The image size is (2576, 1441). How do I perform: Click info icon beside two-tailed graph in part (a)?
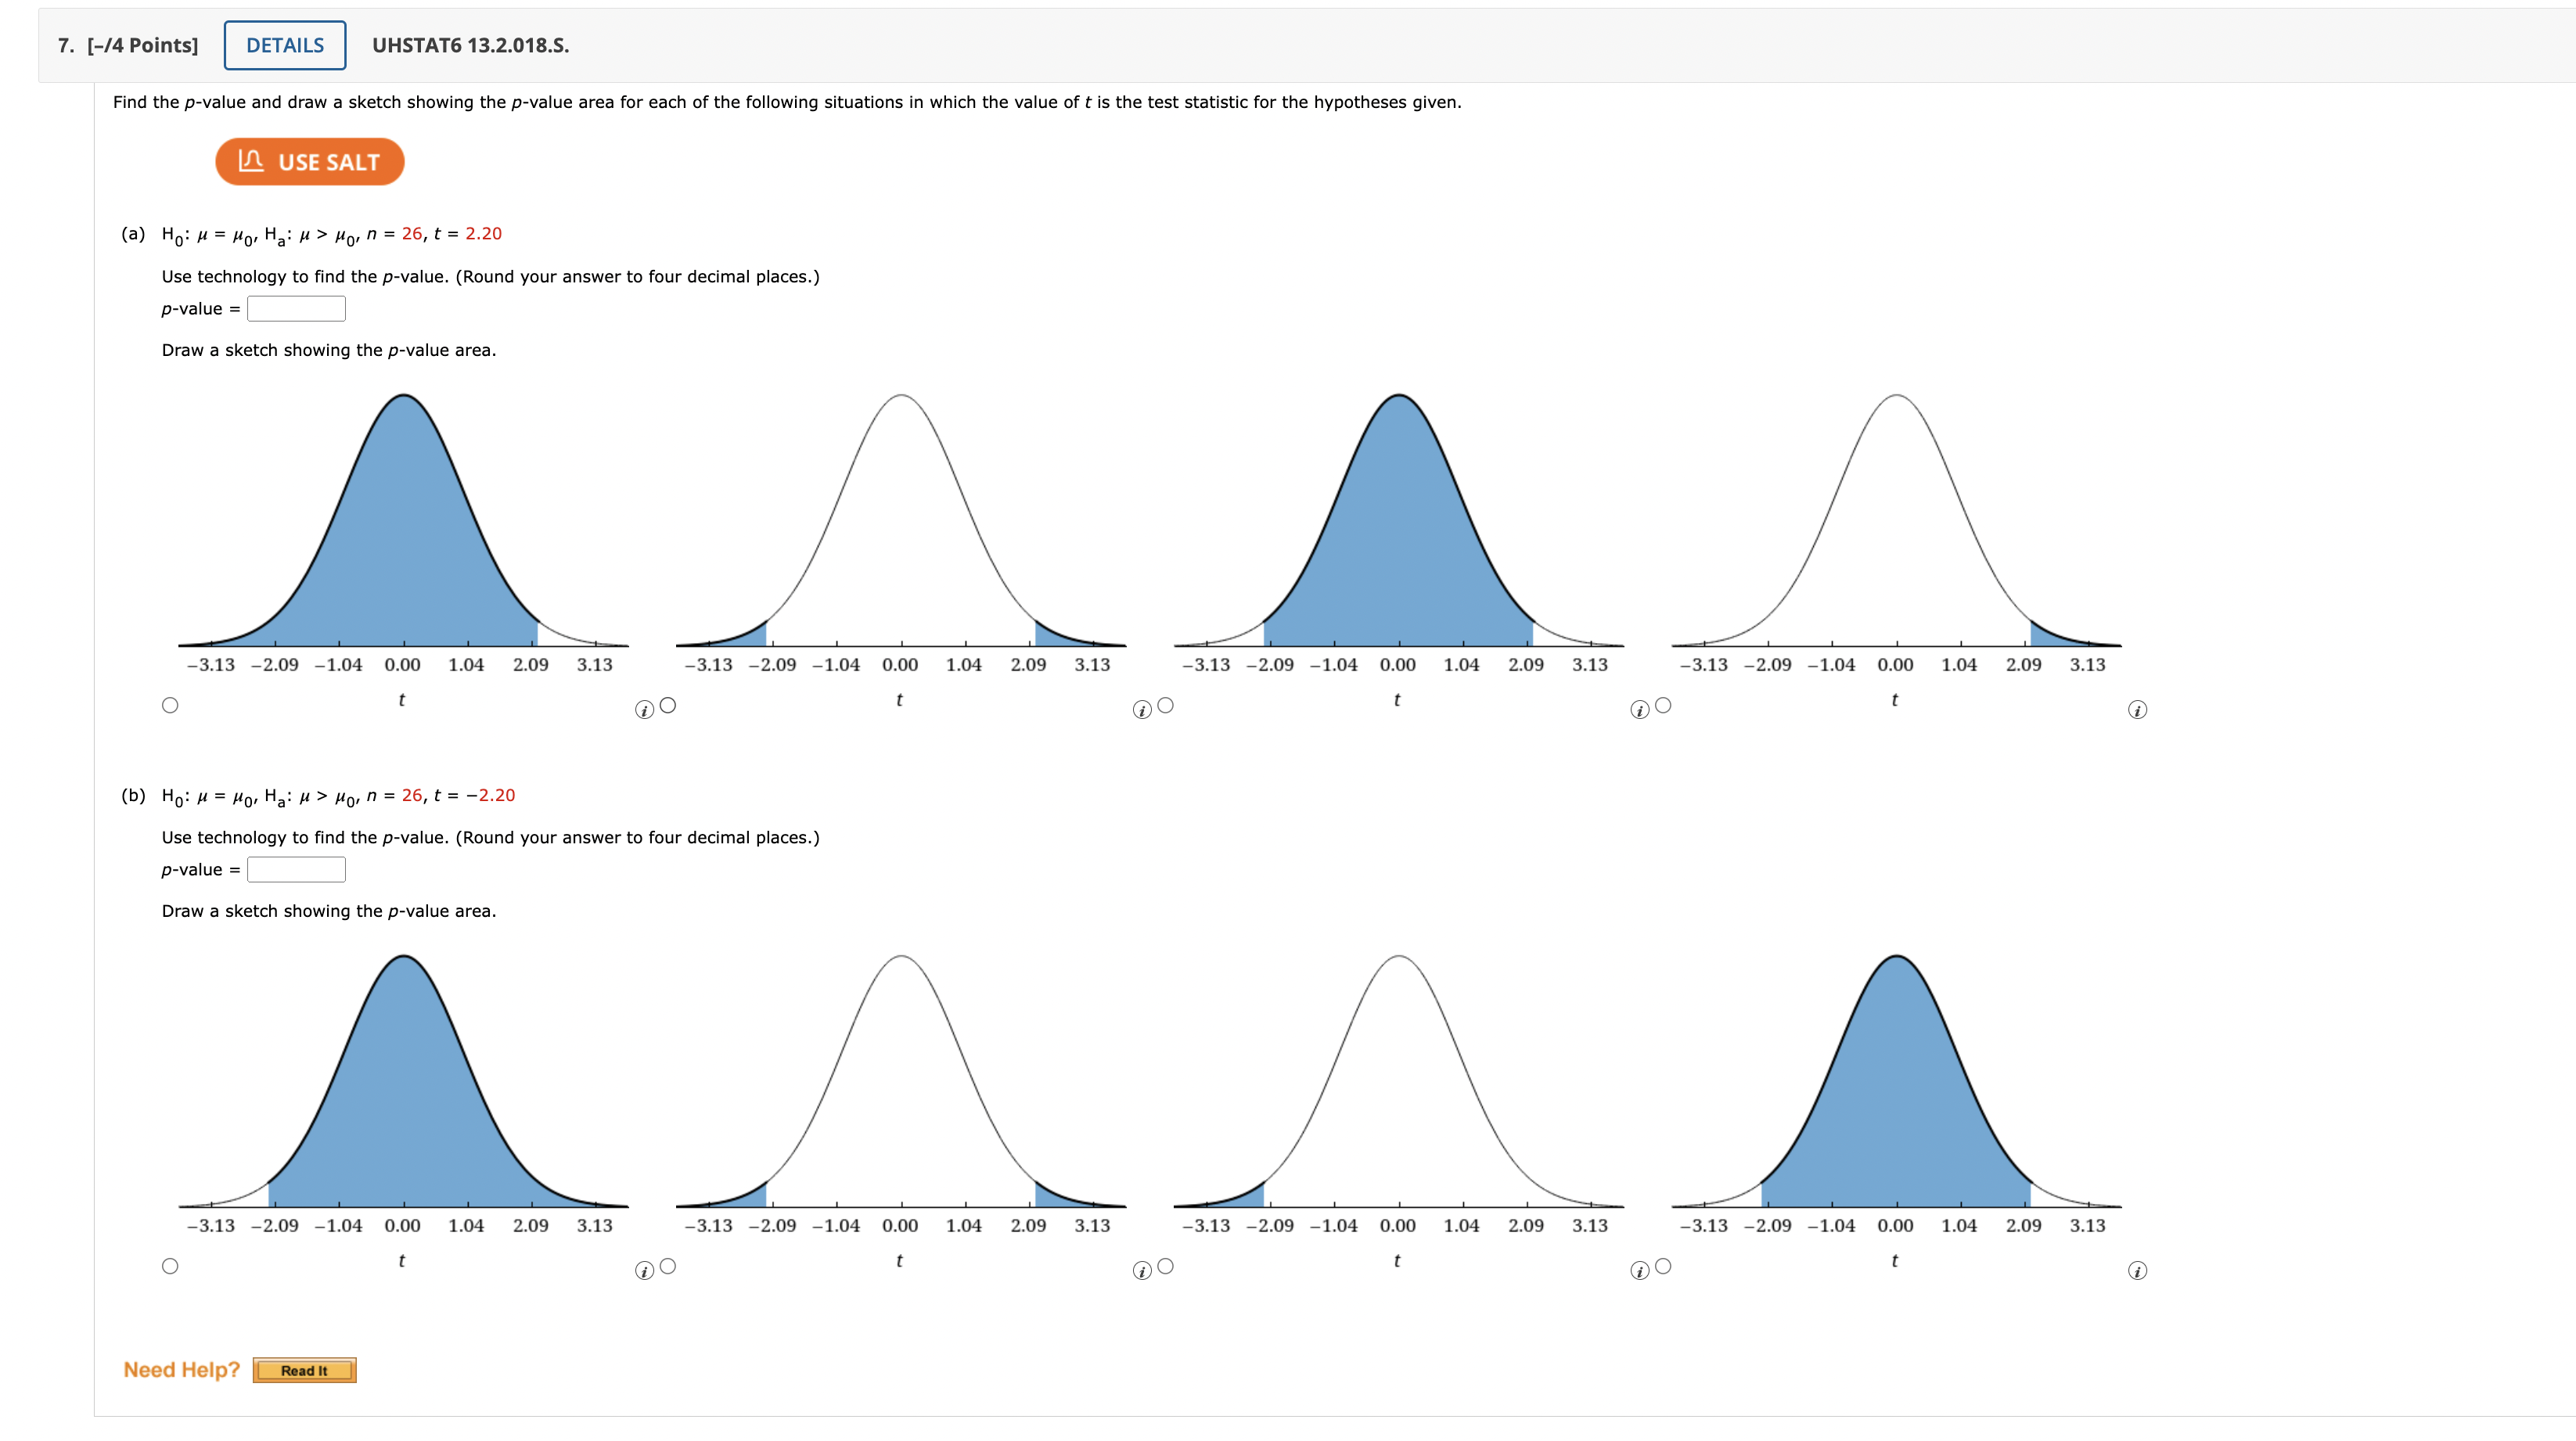pos(1141,710)
